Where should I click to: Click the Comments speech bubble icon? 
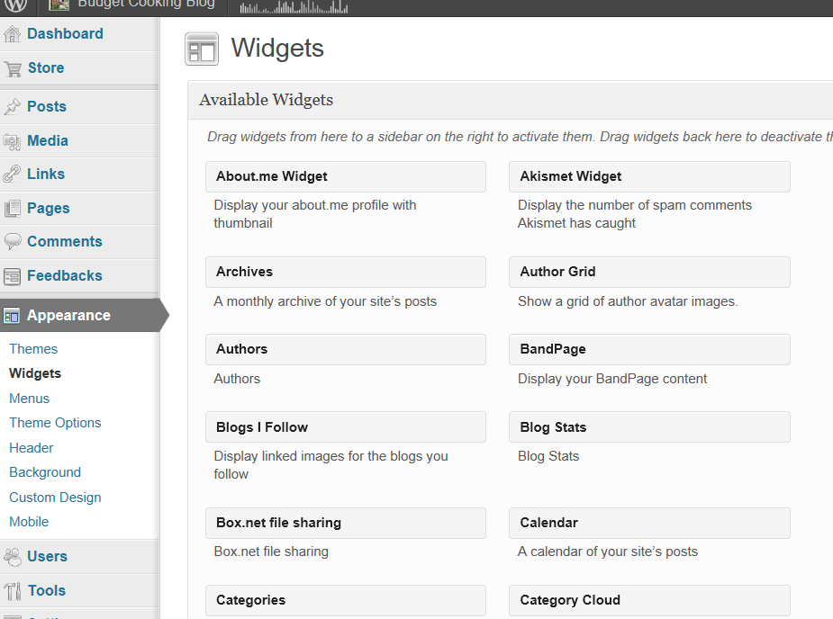[x=13, y=242]
